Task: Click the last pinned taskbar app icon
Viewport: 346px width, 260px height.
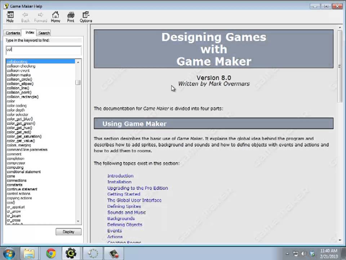Action: tap(114, 253)
